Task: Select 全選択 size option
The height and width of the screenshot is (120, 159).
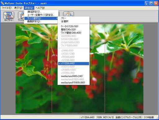Action: click(74, 21)
